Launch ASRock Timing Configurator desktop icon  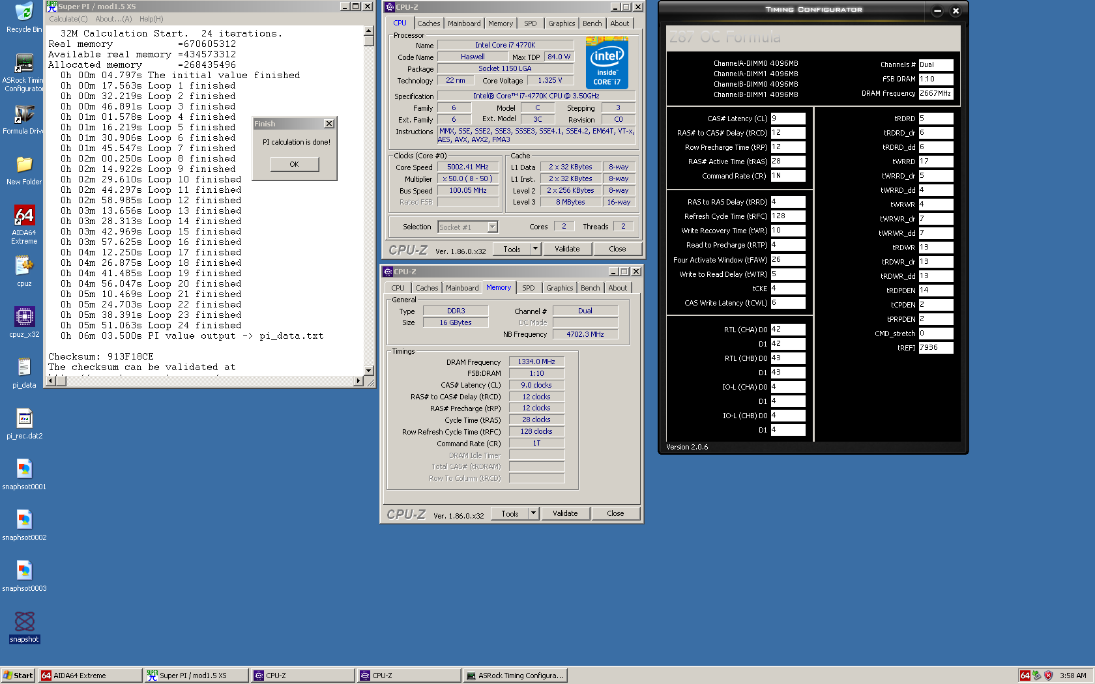24,64
